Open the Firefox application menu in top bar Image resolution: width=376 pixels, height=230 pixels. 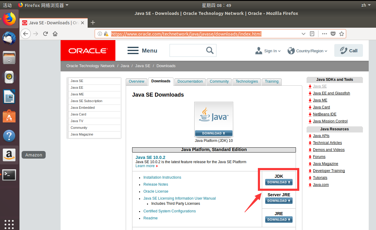(x=43, y=5)
